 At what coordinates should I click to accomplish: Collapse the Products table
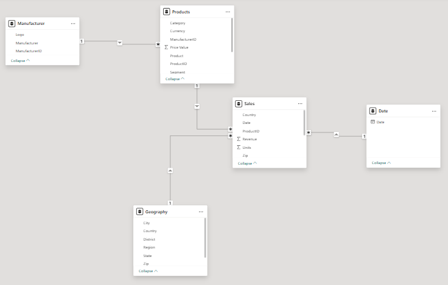tap(175, 79)
